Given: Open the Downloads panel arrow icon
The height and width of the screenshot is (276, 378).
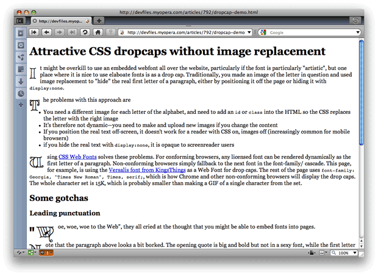Looking at the screenshot, I should pyautogui.click(x=21, y=82).
